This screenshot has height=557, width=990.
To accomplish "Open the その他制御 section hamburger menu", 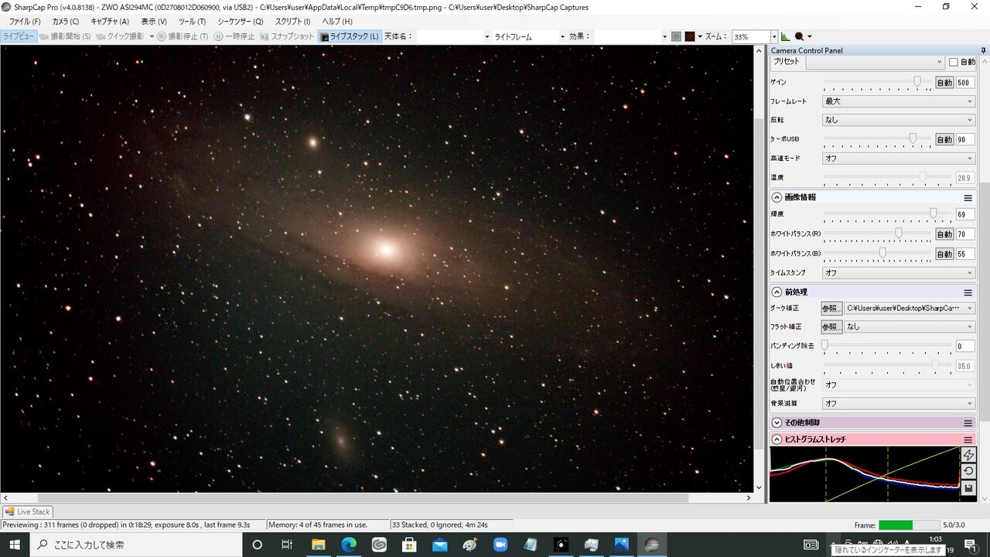I will click(x=968, y=423).
